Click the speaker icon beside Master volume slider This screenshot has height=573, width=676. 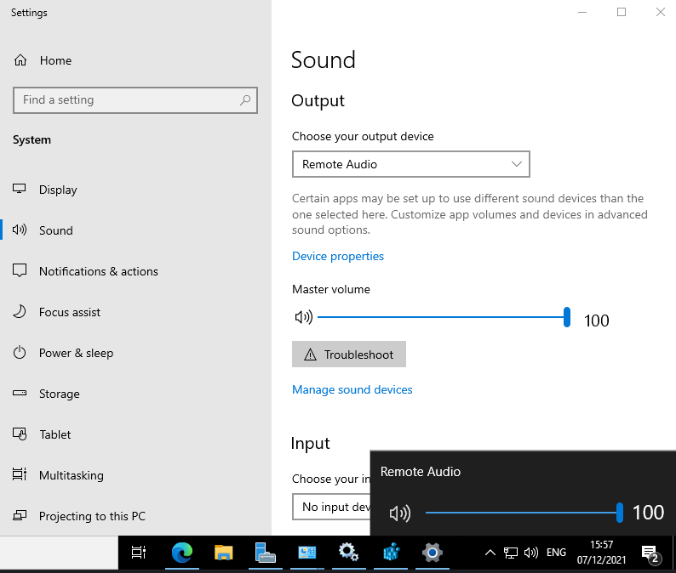coord(303,318)
